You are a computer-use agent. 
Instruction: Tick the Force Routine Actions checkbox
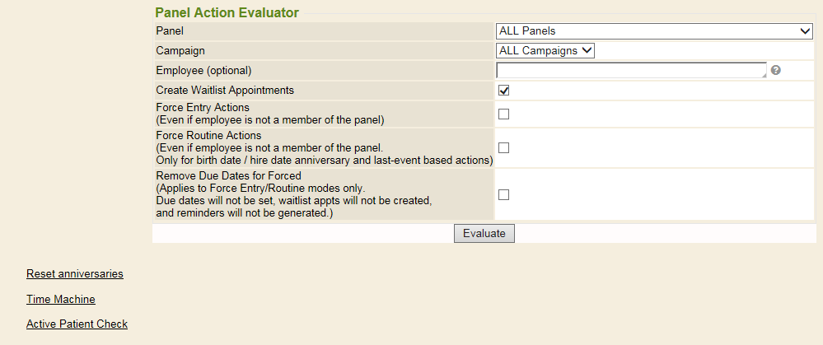tap(503, 147)
